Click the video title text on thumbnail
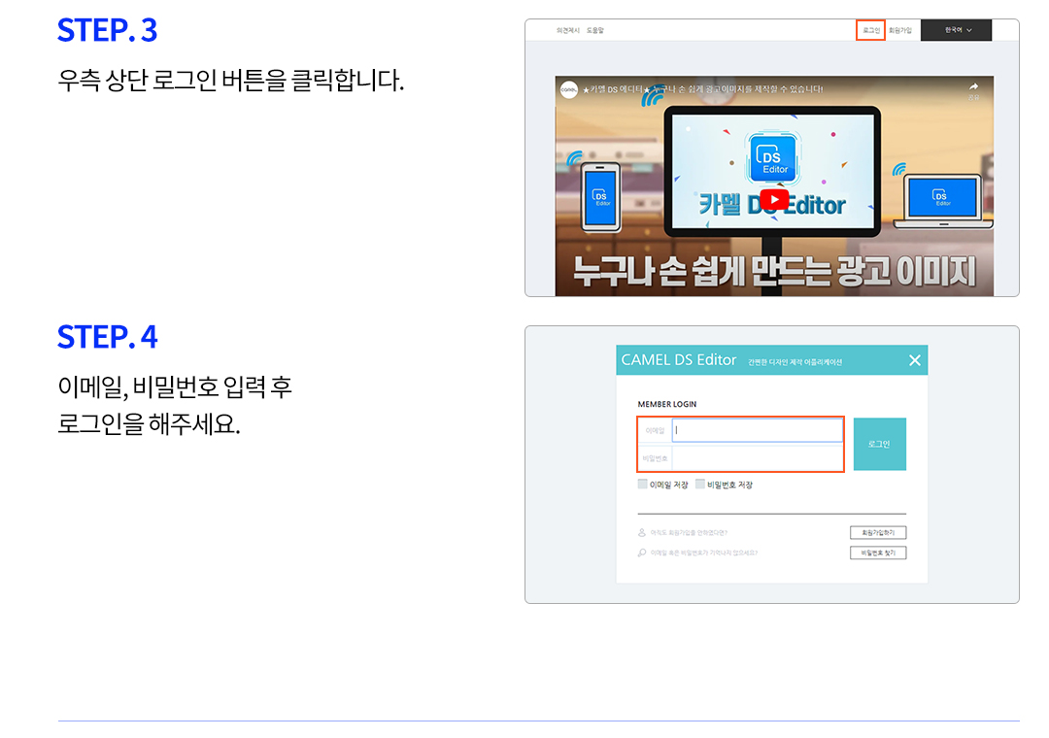1049x738 pixels. [x=702, y=89]
